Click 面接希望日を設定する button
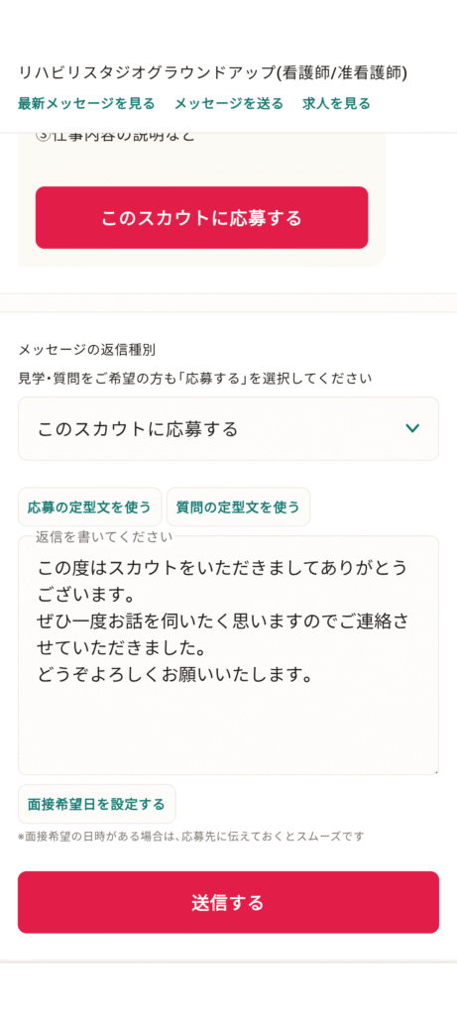This screenshot has width=457, height=1015. point(96,804)
